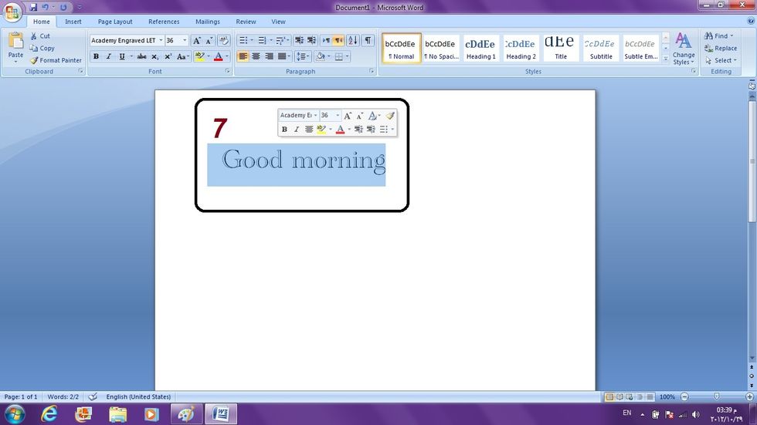Toggle Show/Hide paragraph marks

(x=368, y=40)
